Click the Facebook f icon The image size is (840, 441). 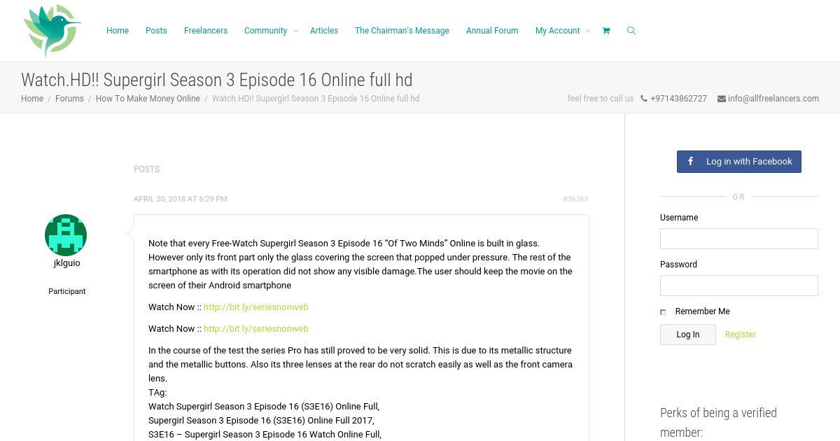pos(690,162)
